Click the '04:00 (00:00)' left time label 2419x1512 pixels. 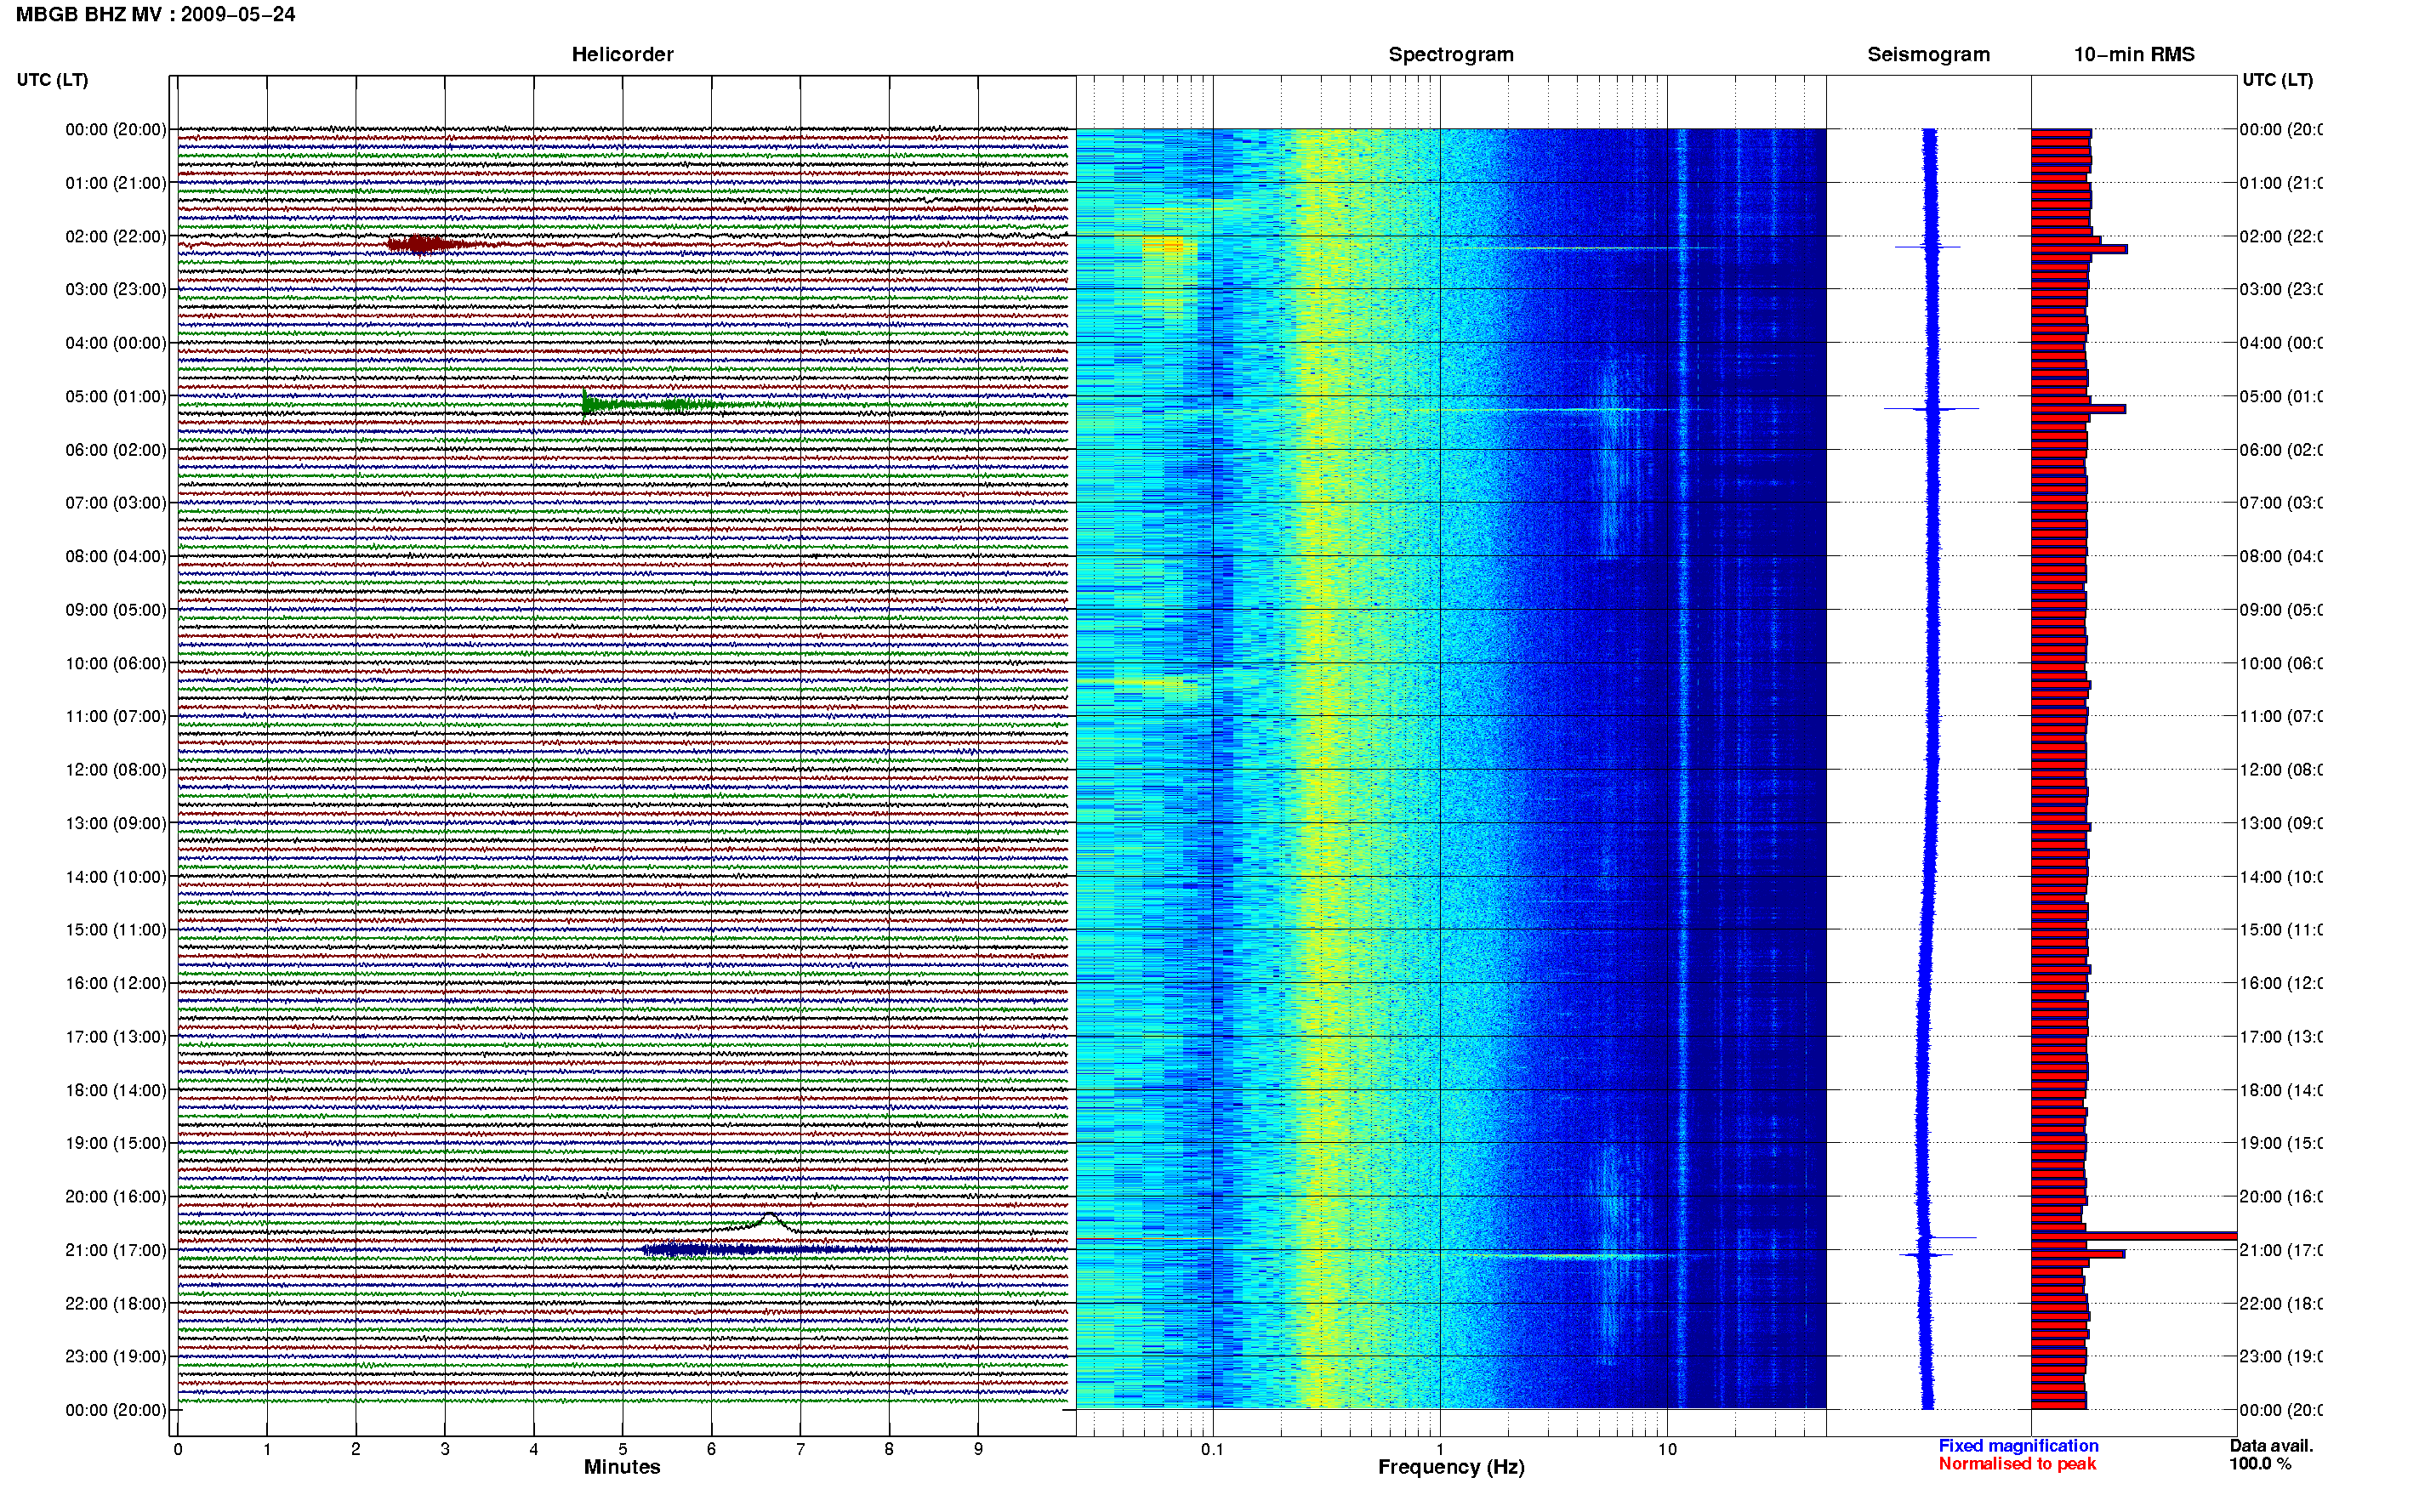[x=116, y=343]
